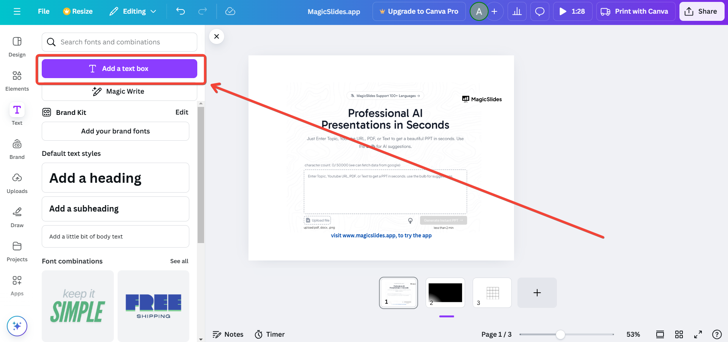Open the Help question mark
Viewport: 728px width, 342px height.
click(x=717, y=334)
